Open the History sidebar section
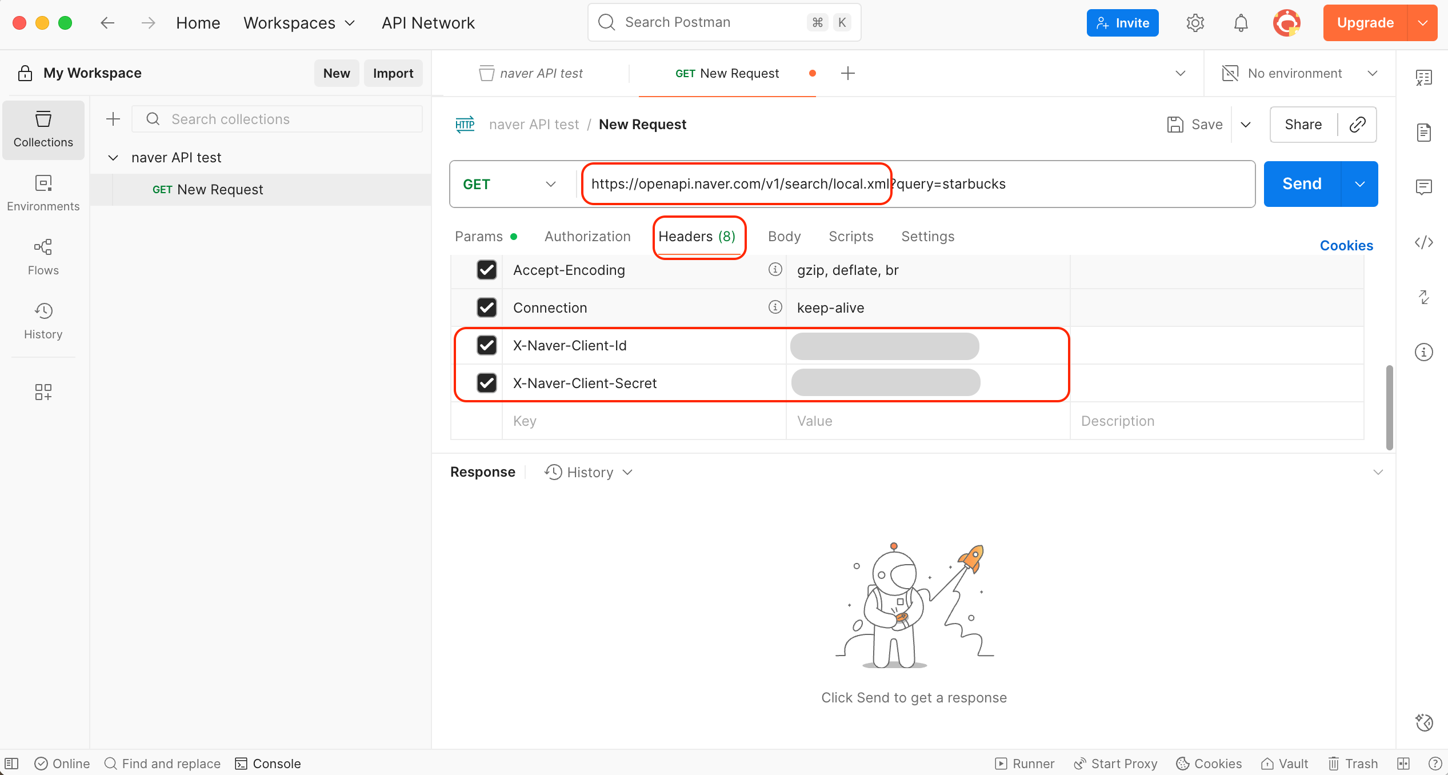The image size is (1448, 775). 43,321
